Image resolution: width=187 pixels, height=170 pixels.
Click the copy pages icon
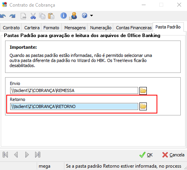pyautogui.click(x=42, y=16)
